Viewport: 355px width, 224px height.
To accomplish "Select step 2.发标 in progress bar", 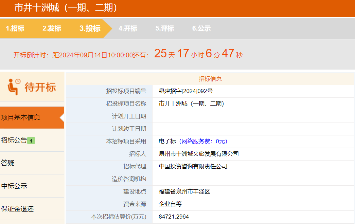I will 52,29.
